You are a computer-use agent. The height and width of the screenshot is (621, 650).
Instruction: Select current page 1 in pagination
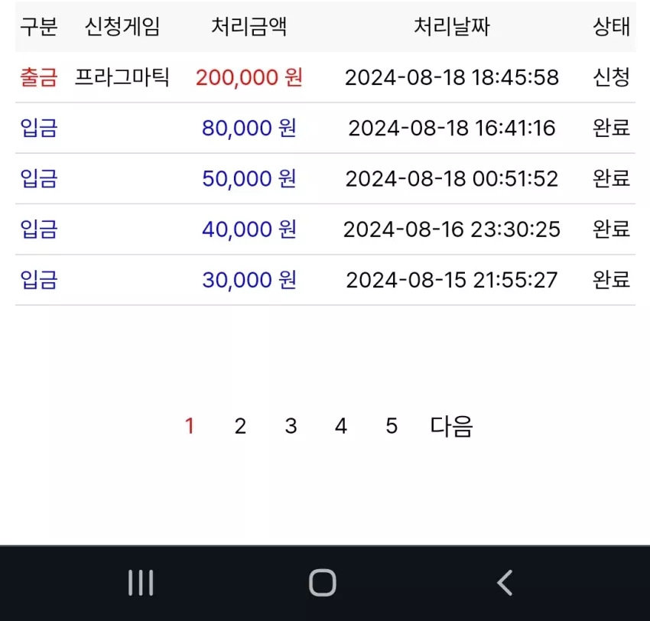click(190, 426)
